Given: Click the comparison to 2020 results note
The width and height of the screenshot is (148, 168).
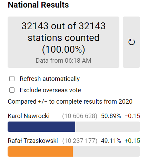Looking at the screenshot, I should pyautogui.click(x=70, y=102).
